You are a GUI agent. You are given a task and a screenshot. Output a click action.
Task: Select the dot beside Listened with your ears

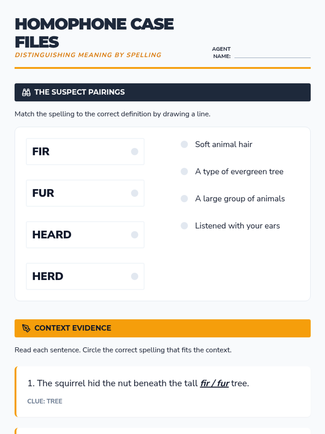click(x=184, y=226)
